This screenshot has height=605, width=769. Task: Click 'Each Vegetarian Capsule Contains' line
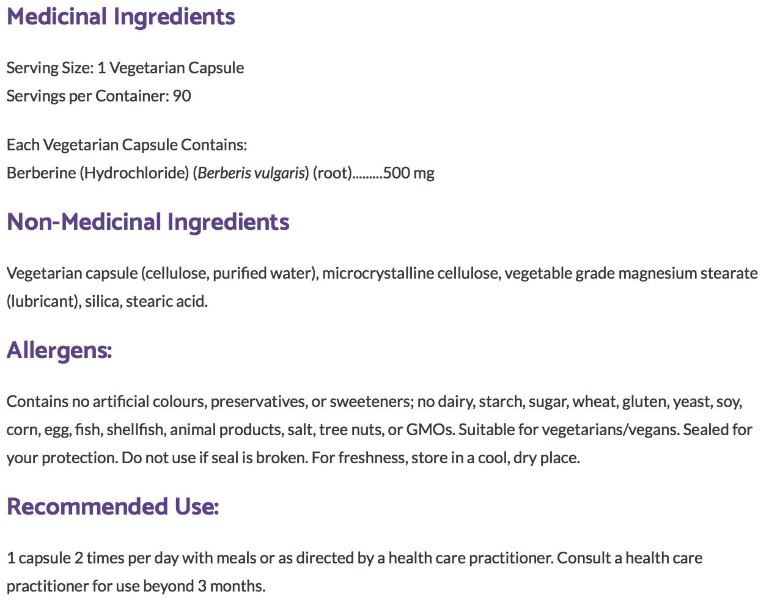coord(127,145)
